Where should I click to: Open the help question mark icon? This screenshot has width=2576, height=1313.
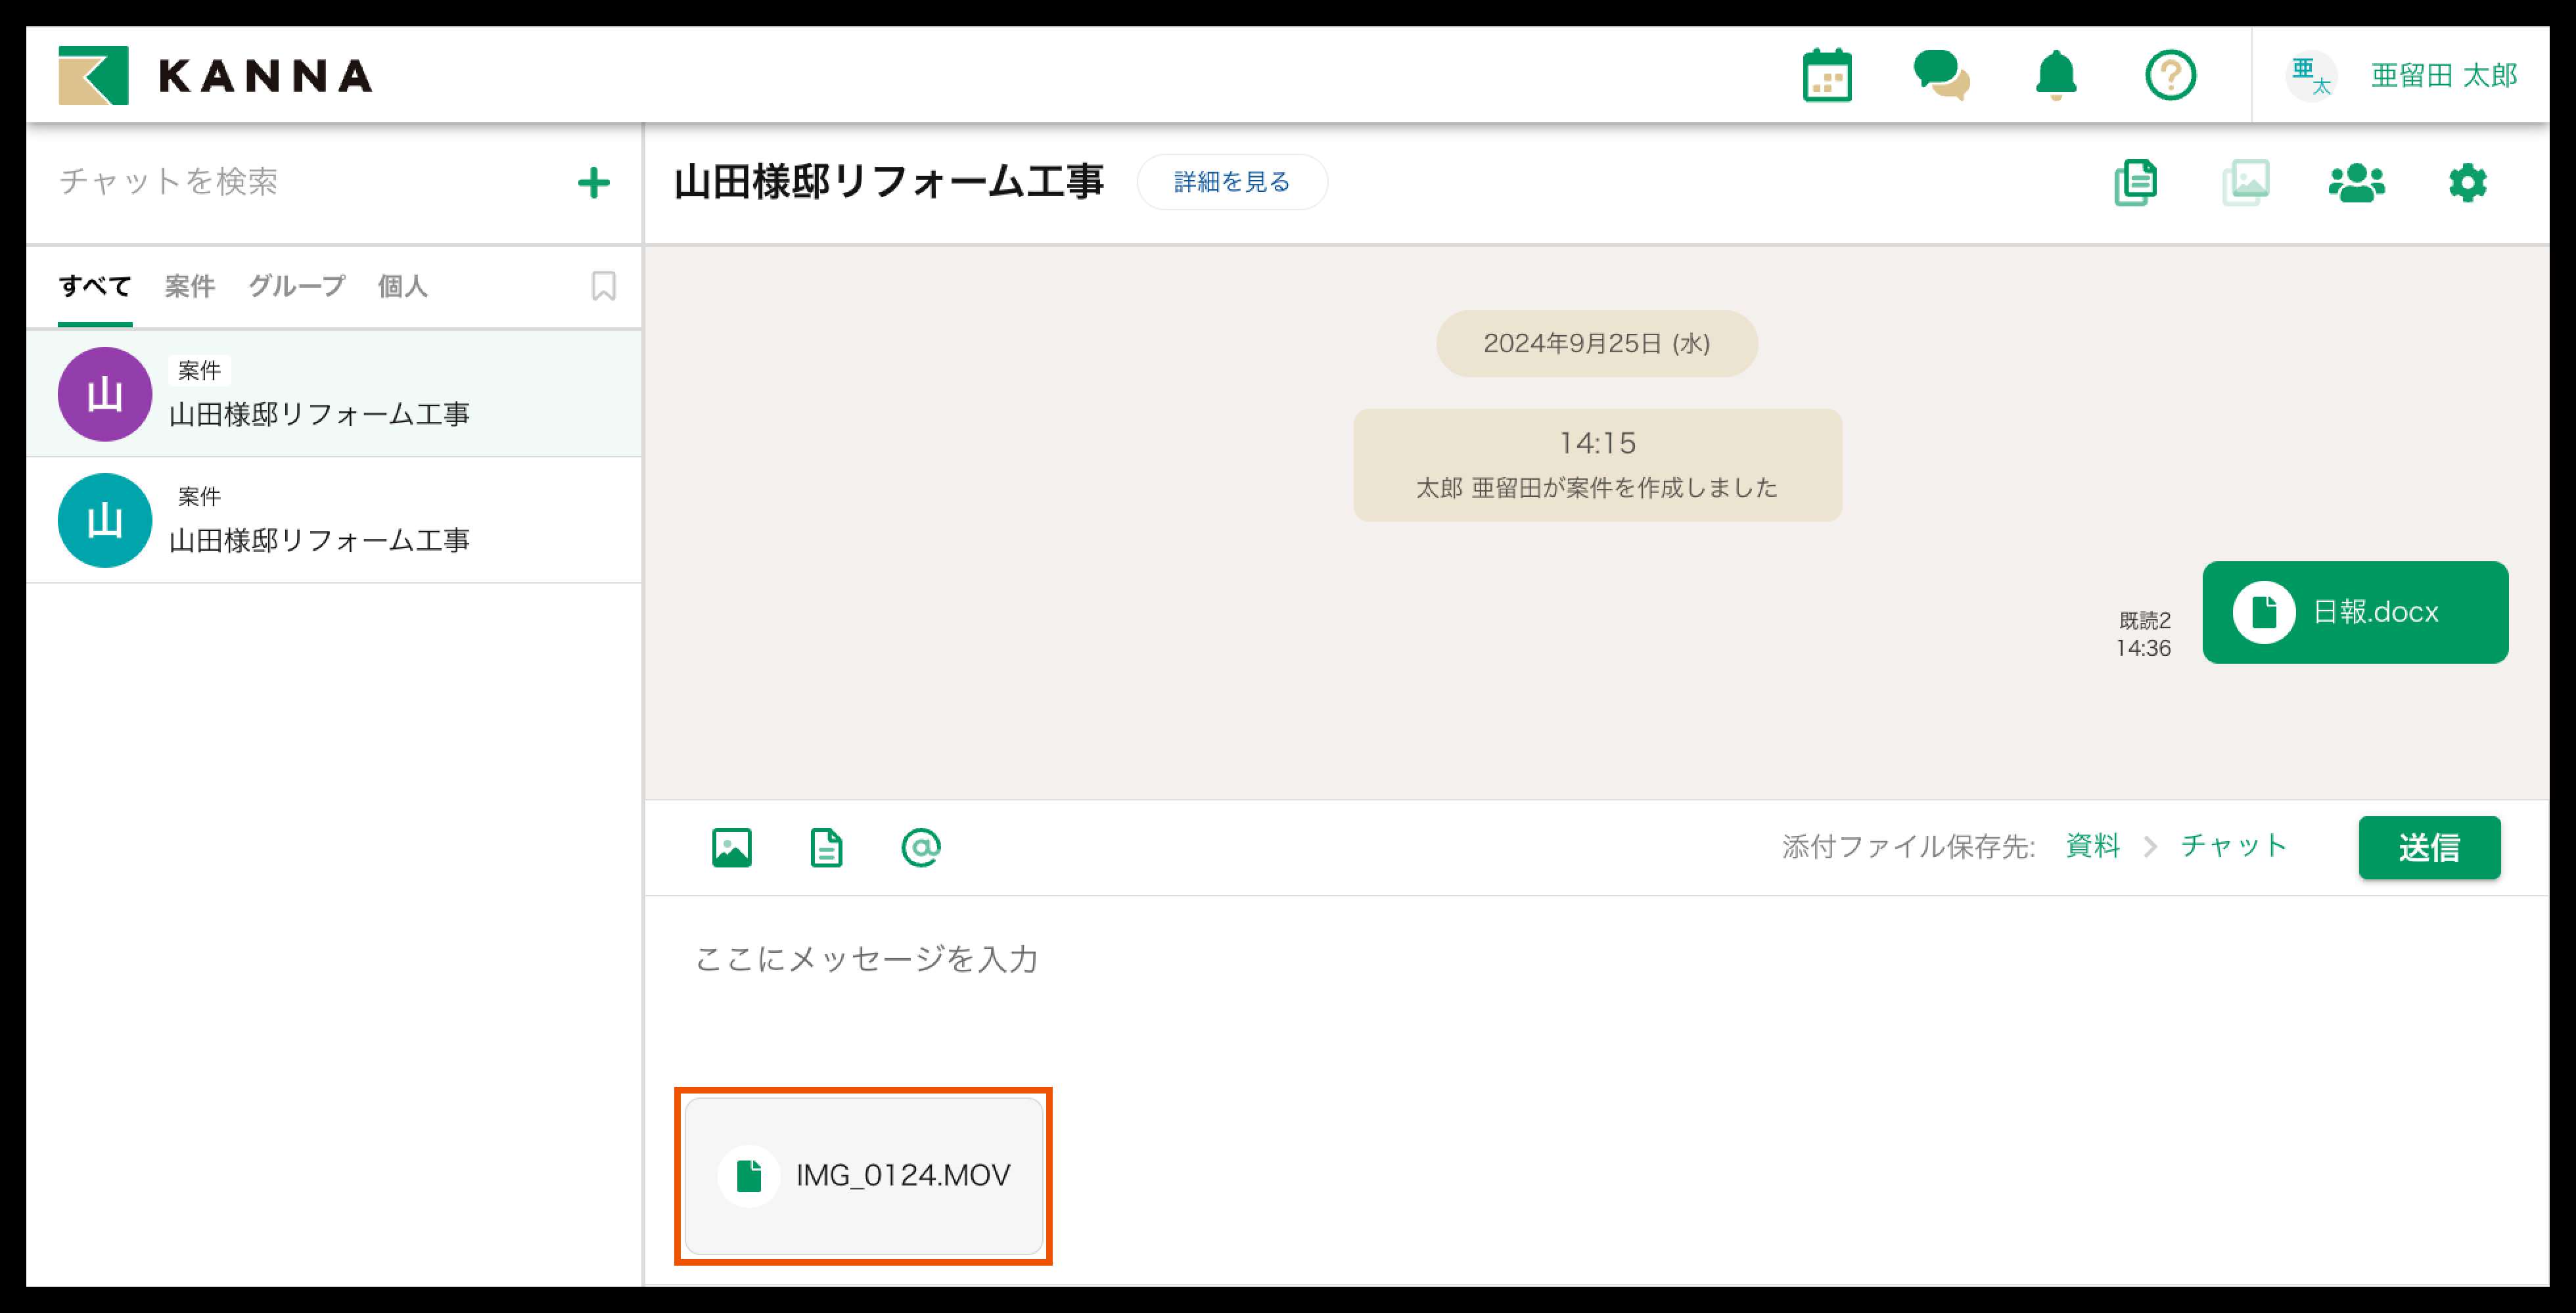pyautogui.click(x=2170, y=76)
